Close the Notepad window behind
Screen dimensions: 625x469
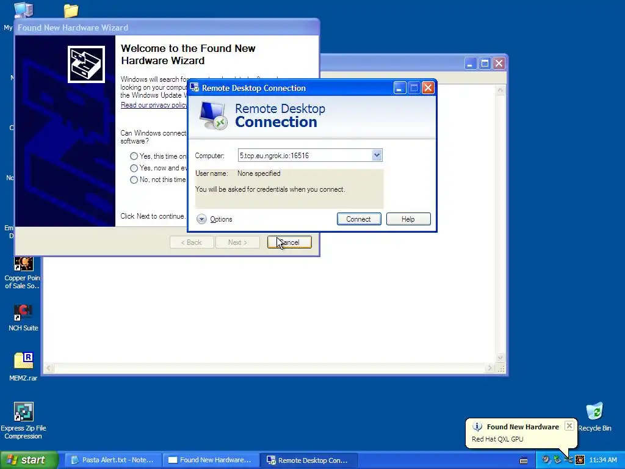click(x=499, y=63)
